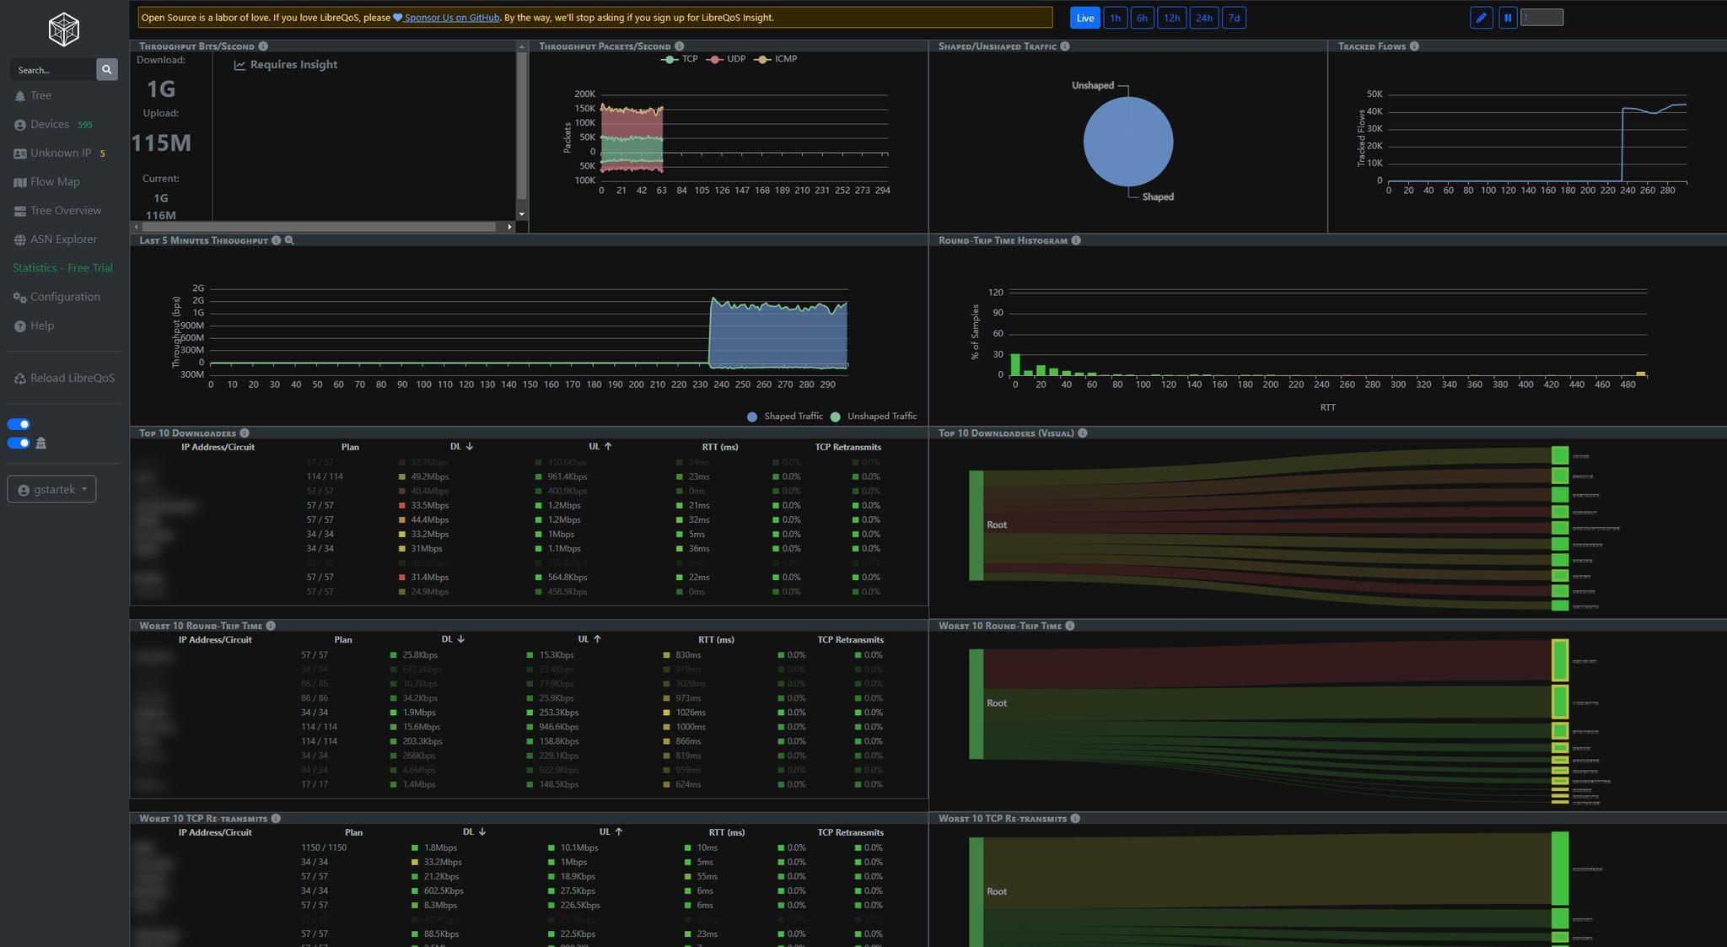Click the Tree icon in sidebar
The image size is (1727, 947).
20,96
